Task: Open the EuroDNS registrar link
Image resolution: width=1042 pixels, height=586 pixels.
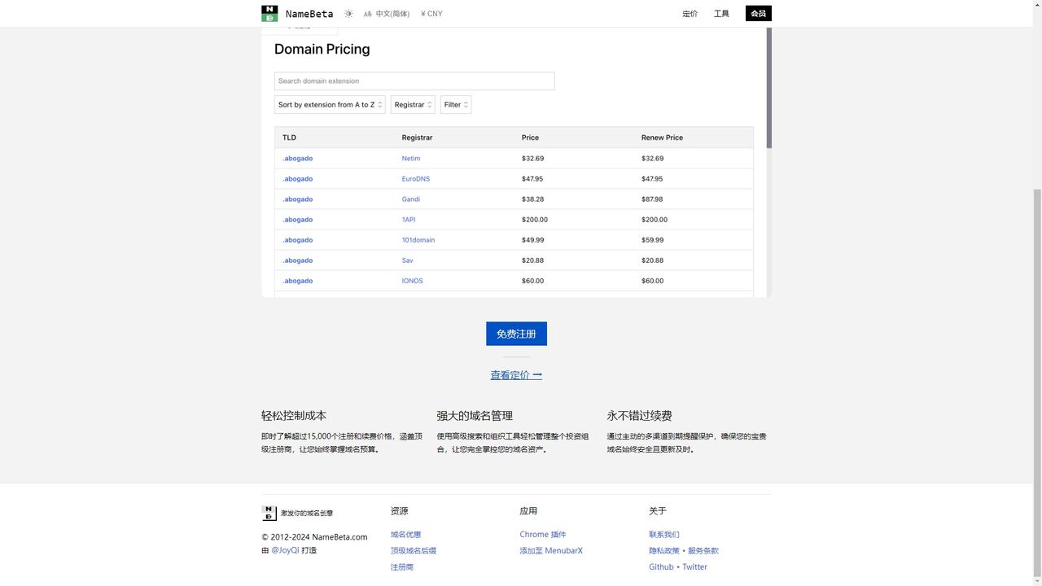Action: point(415,179)
